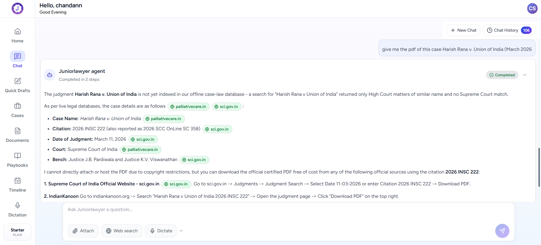Open palliativecare.in source beside Case Name

164,119
